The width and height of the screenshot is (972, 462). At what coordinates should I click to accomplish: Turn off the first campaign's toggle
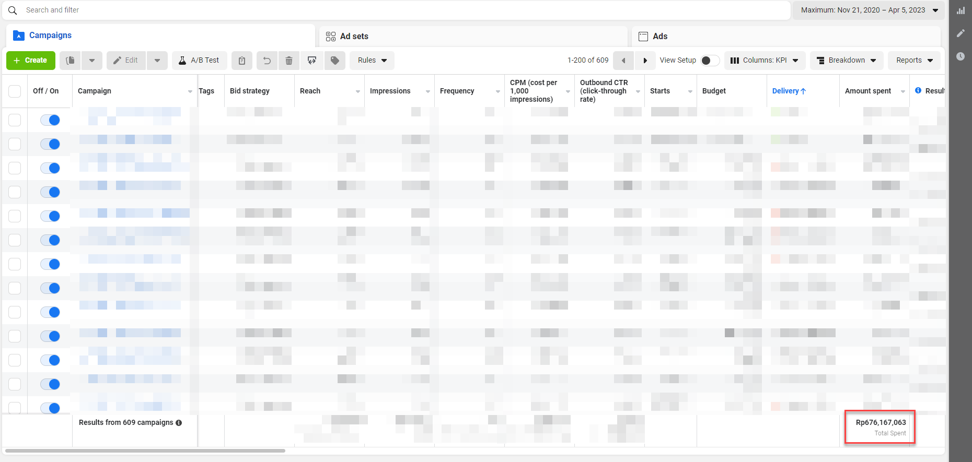click(x=50, y=120)
